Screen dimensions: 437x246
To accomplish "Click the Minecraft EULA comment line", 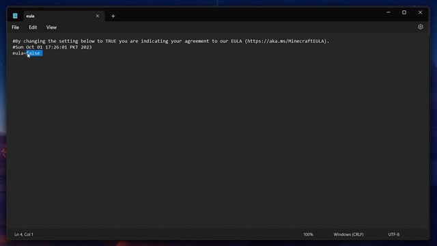I will pyautogui.click(x=171, y=41).
